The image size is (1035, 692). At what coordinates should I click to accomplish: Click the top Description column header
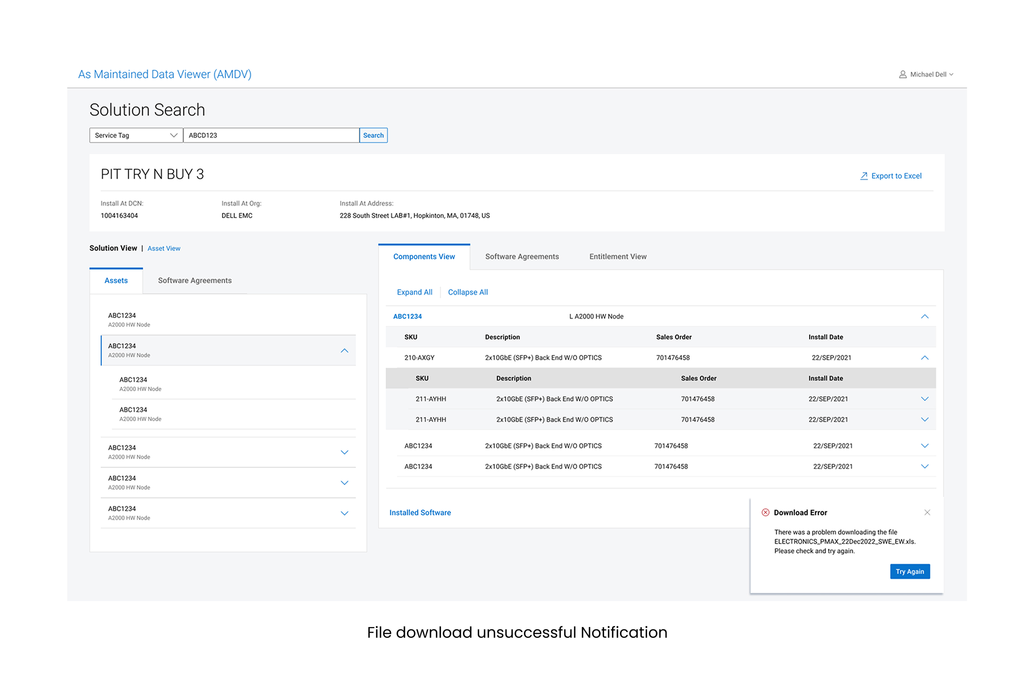503,337
